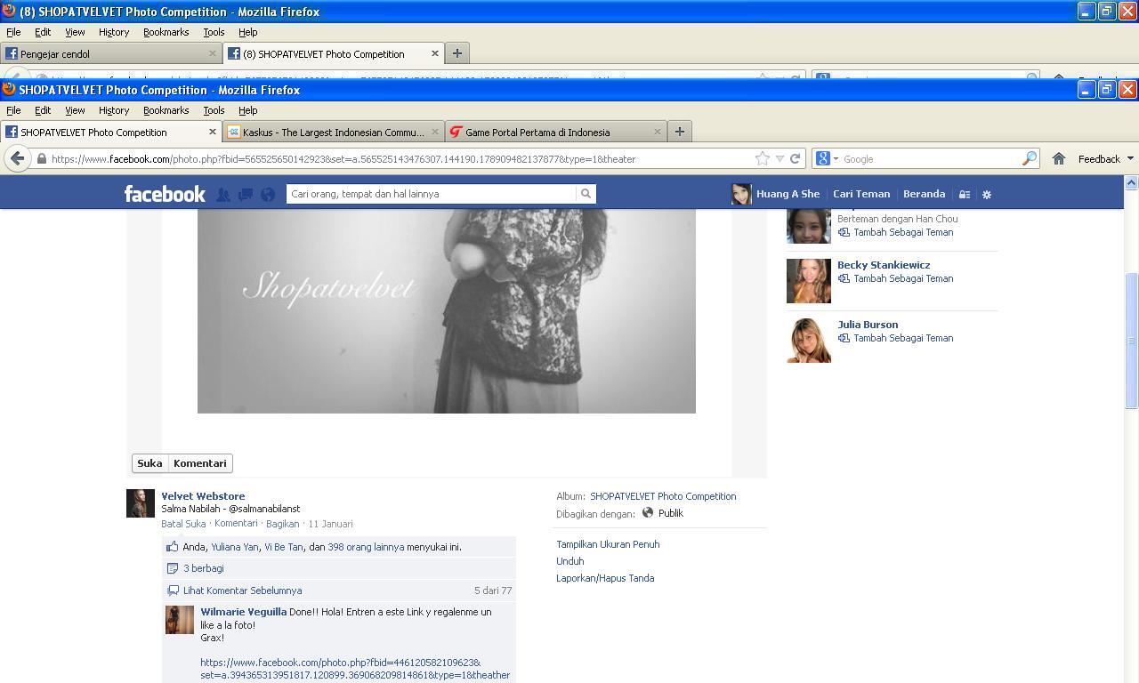Click the browser URL address field
The height and width of the screenshot is (683, 1139).
click(400, 159)
